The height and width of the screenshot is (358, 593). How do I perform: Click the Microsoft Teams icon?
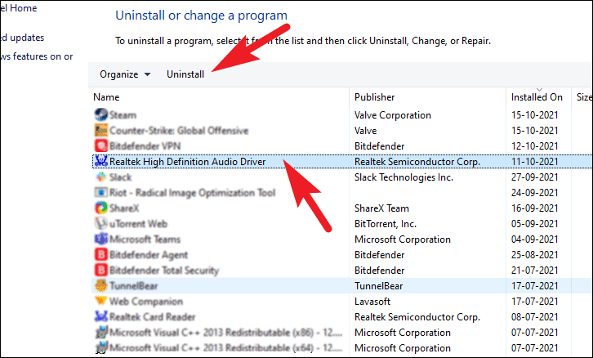[x=101, y=239]
